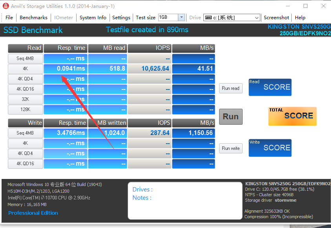Expand the Test size dropdown arrow

coord(181,18)
